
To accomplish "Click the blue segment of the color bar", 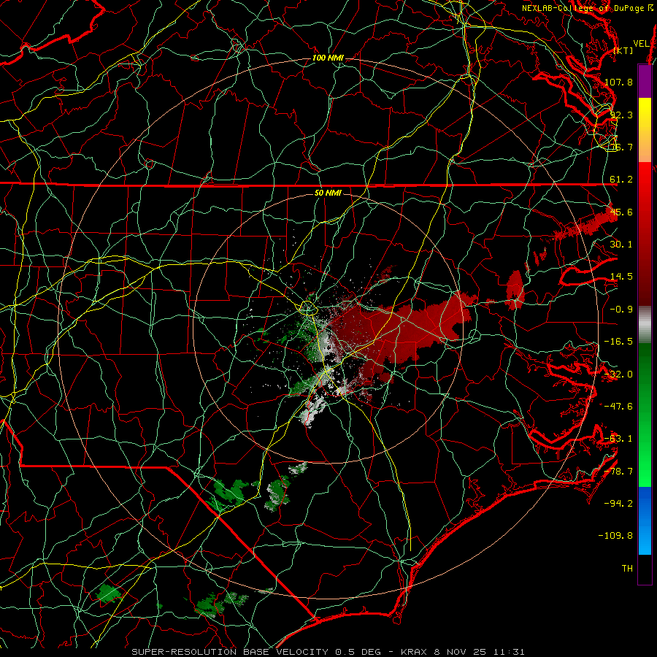I will point(645,520).
